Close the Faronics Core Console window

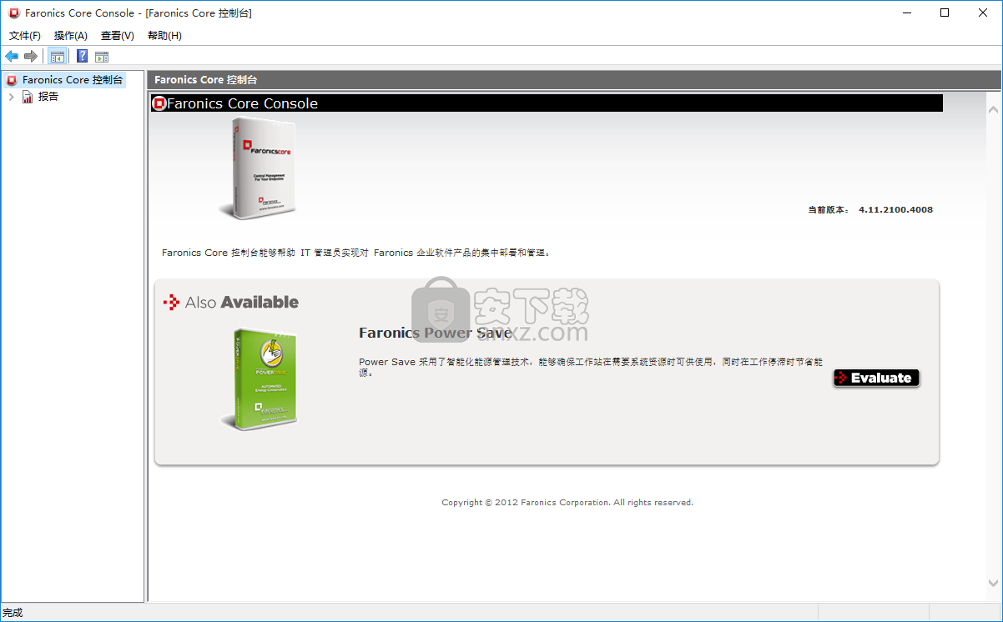(x=983, y=13)
